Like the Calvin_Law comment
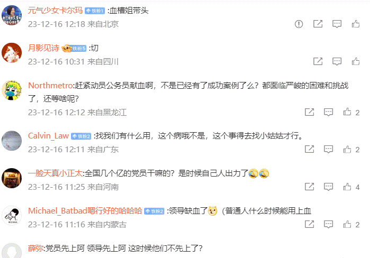The image size is (370, 258). pyautogui.click(x=347, y=149)
